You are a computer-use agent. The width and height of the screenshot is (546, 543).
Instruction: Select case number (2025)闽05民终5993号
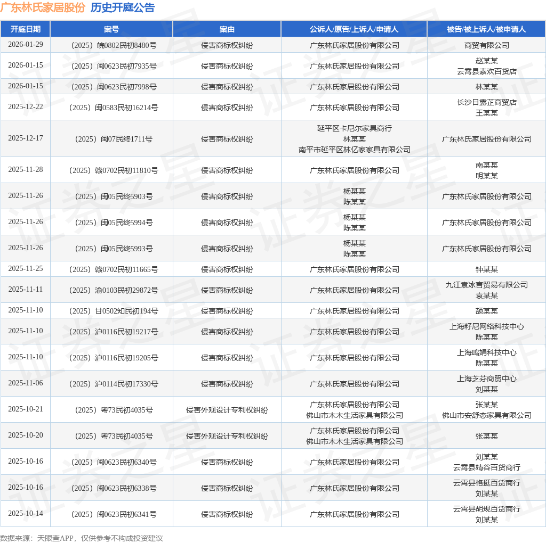[114, 249]
